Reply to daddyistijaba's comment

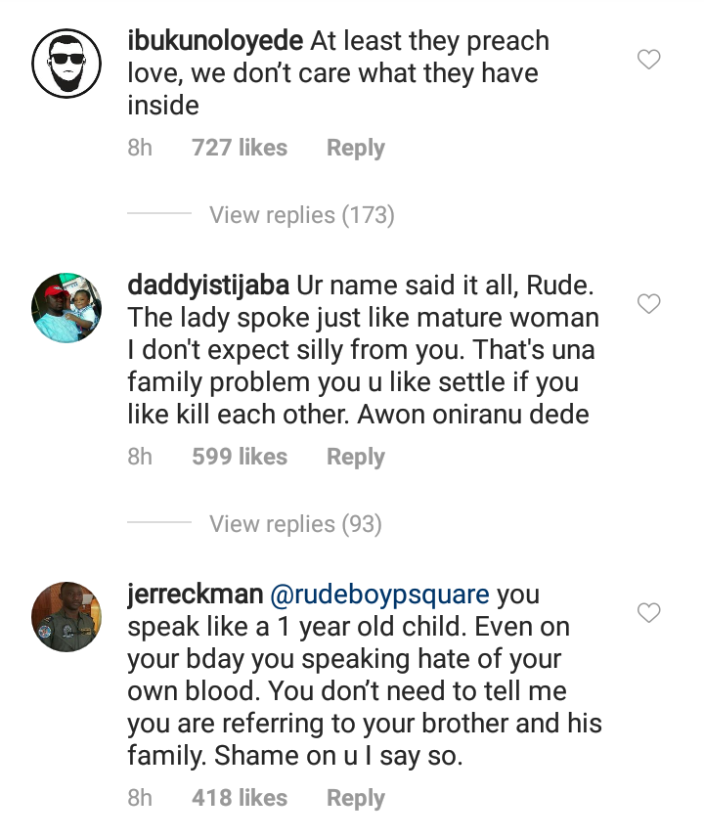pyautogui.click(x=355, y=457)
